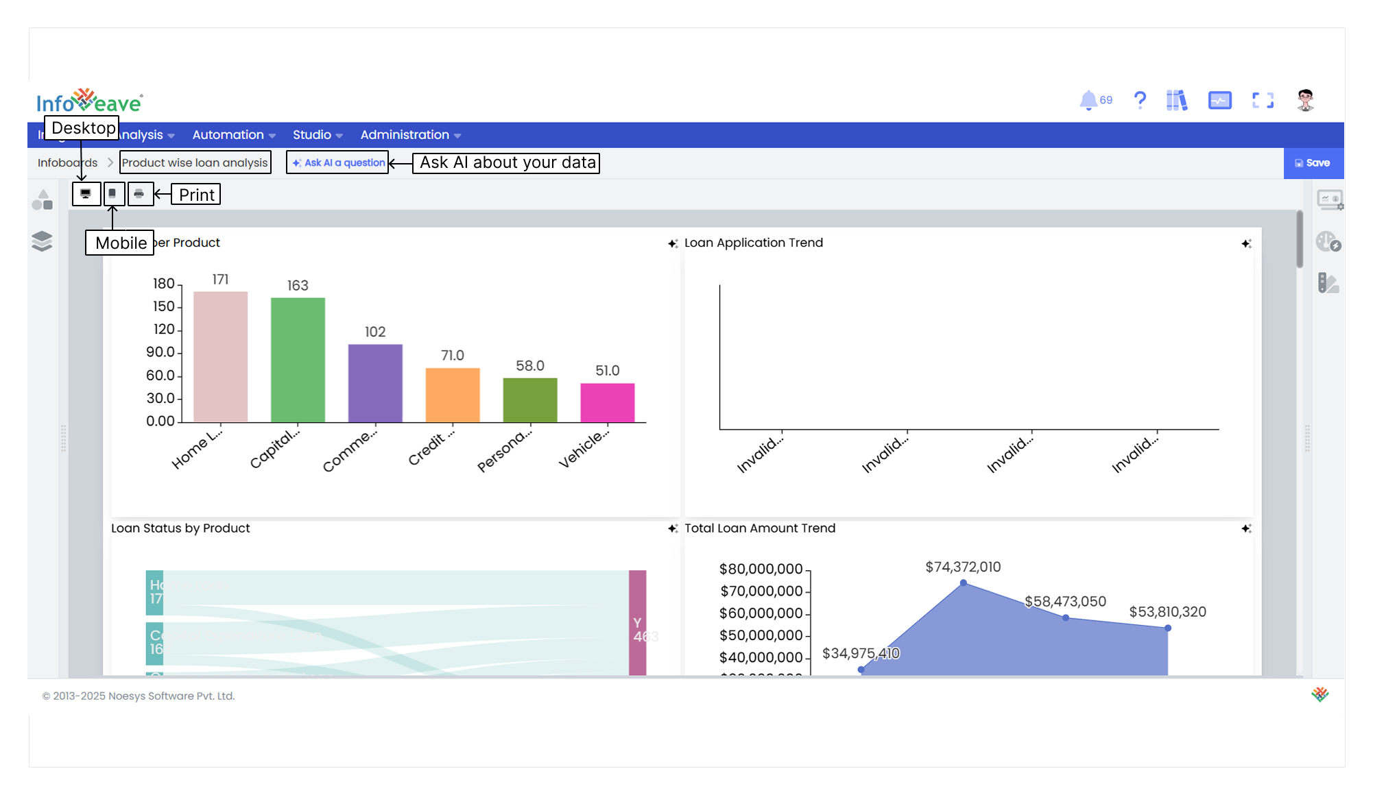Click the left panel drag handle
The image size is (1373, 795).
click(64, 438)
